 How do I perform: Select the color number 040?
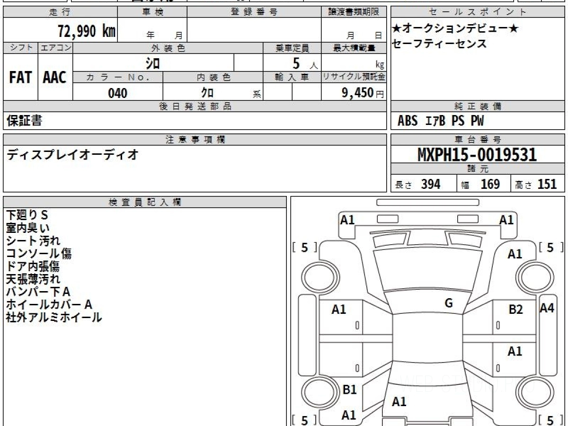[x=118, y=93]
